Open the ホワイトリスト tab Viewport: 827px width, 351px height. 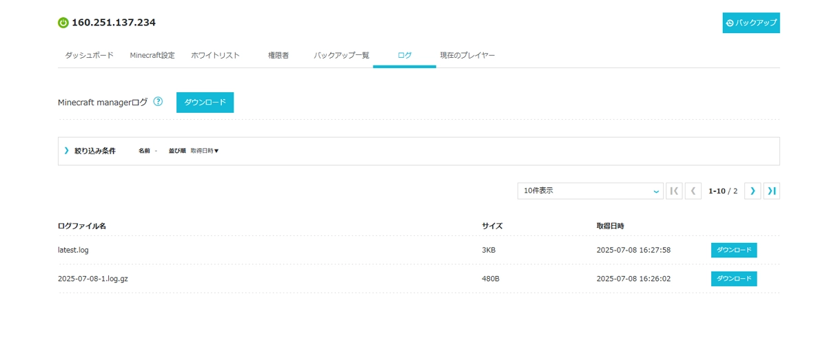pos(215,55)
